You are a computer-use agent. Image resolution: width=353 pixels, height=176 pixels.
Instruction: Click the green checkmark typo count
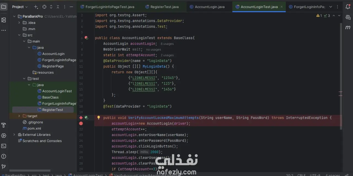coord(327,16)
